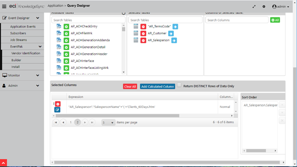Show columns of AR_Salesperson with blue arrow
This screenshot has height=167, width=297.
click(174, 40)
